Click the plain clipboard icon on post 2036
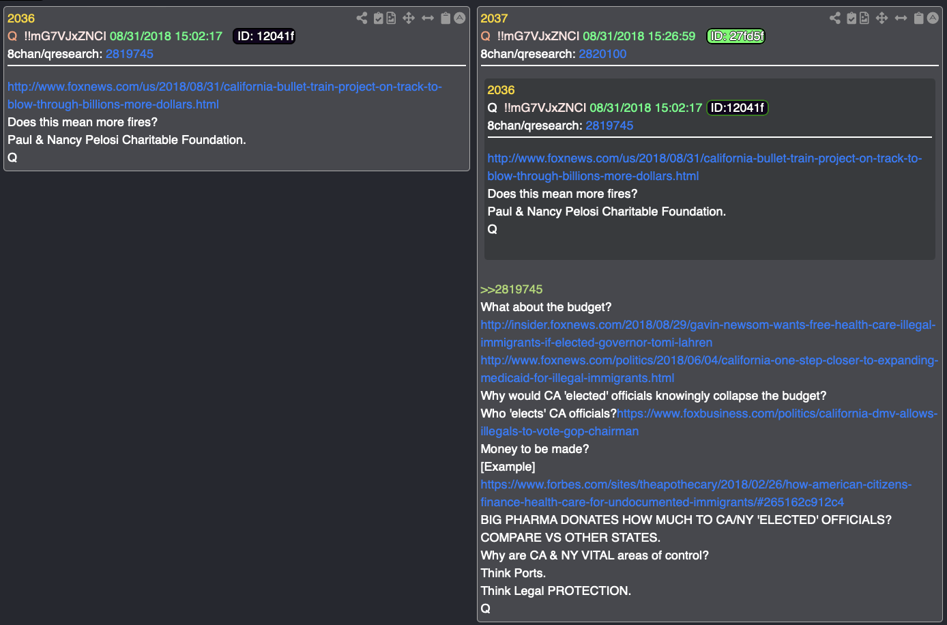 pos(446,18)
